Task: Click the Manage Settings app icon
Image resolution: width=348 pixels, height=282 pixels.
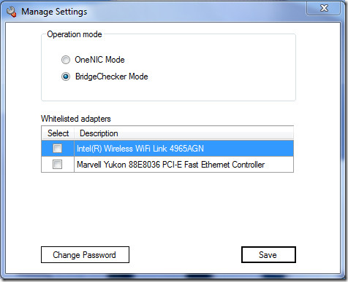Action: coord(12,12)
